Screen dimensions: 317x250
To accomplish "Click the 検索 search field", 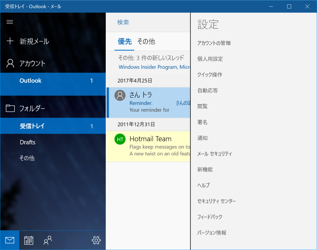I will [x=148, y=22].
